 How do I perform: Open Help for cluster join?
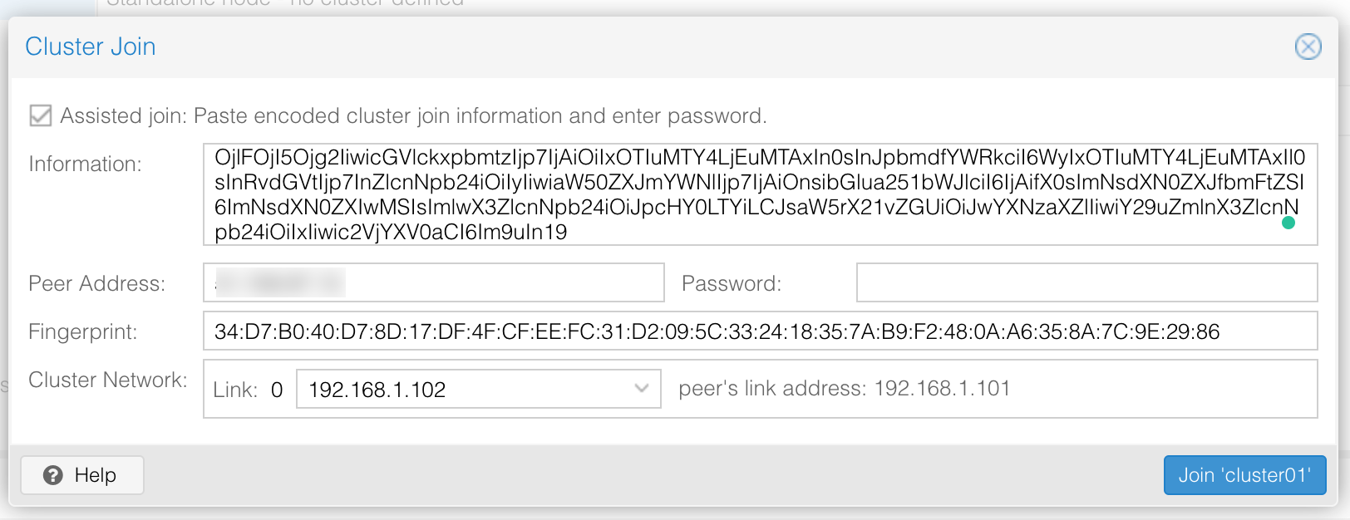[82, 475]
